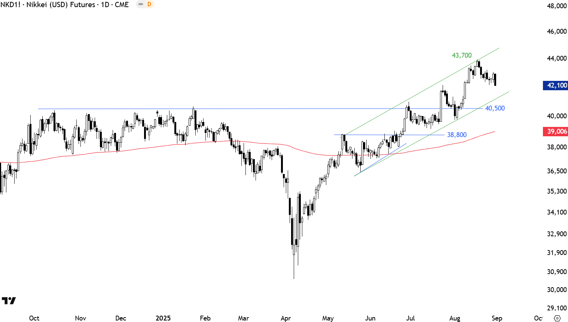Click the Oct label at time axis start
Screen dimensions: 568x322
tap(34, 318)
